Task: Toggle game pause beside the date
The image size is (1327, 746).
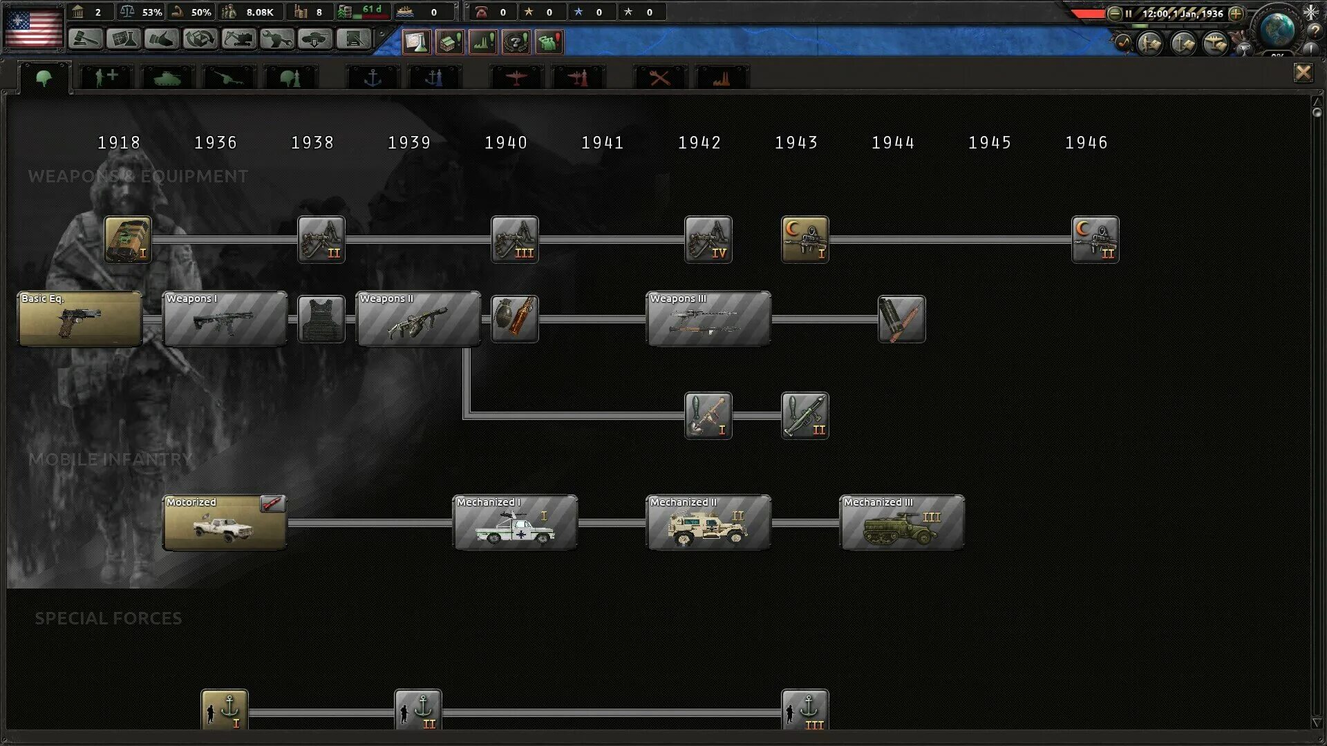Action: [1129, 13]
